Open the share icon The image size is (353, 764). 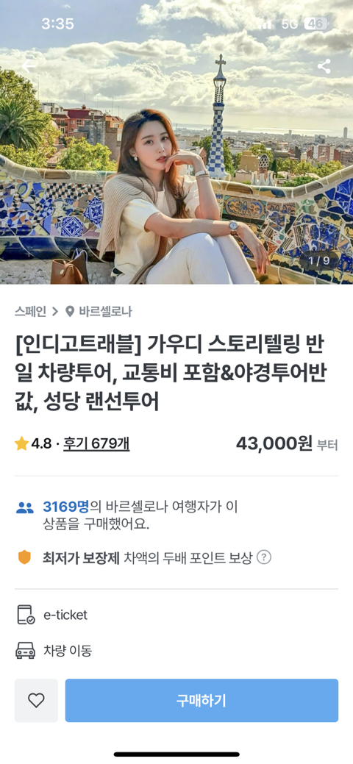pos(324,66)
